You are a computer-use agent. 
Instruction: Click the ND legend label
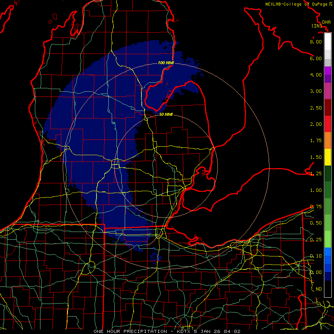[319, 289]
